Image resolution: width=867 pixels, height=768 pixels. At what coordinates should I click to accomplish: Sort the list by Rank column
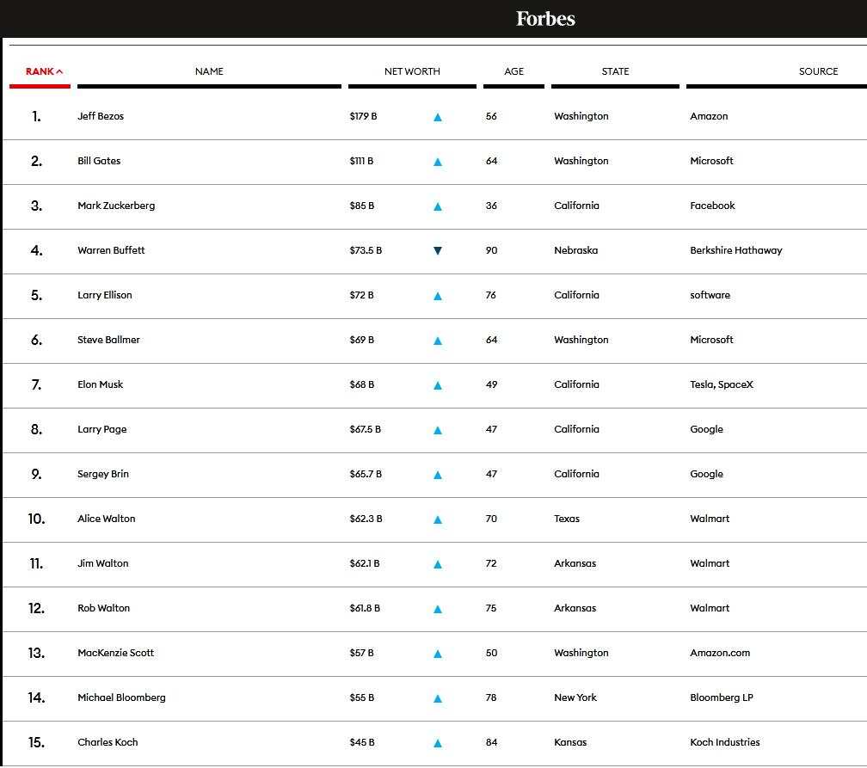(x=44, y=71)
